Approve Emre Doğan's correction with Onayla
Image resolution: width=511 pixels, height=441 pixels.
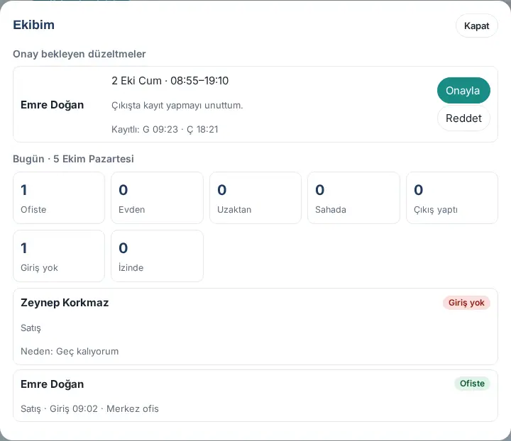click(x=463, y=91)
